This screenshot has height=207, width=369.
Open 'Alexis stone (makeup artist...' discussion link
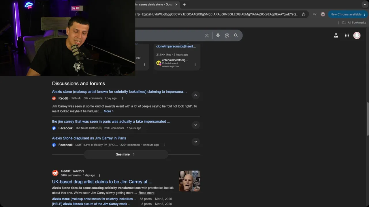tap(119, 92)
